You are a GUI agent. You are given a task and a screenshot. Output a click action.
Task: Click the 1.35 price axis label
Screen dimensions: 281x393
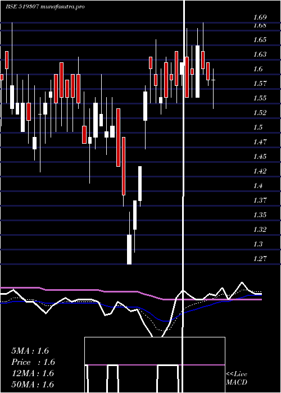pyautogui.click(x=260, y=215)
